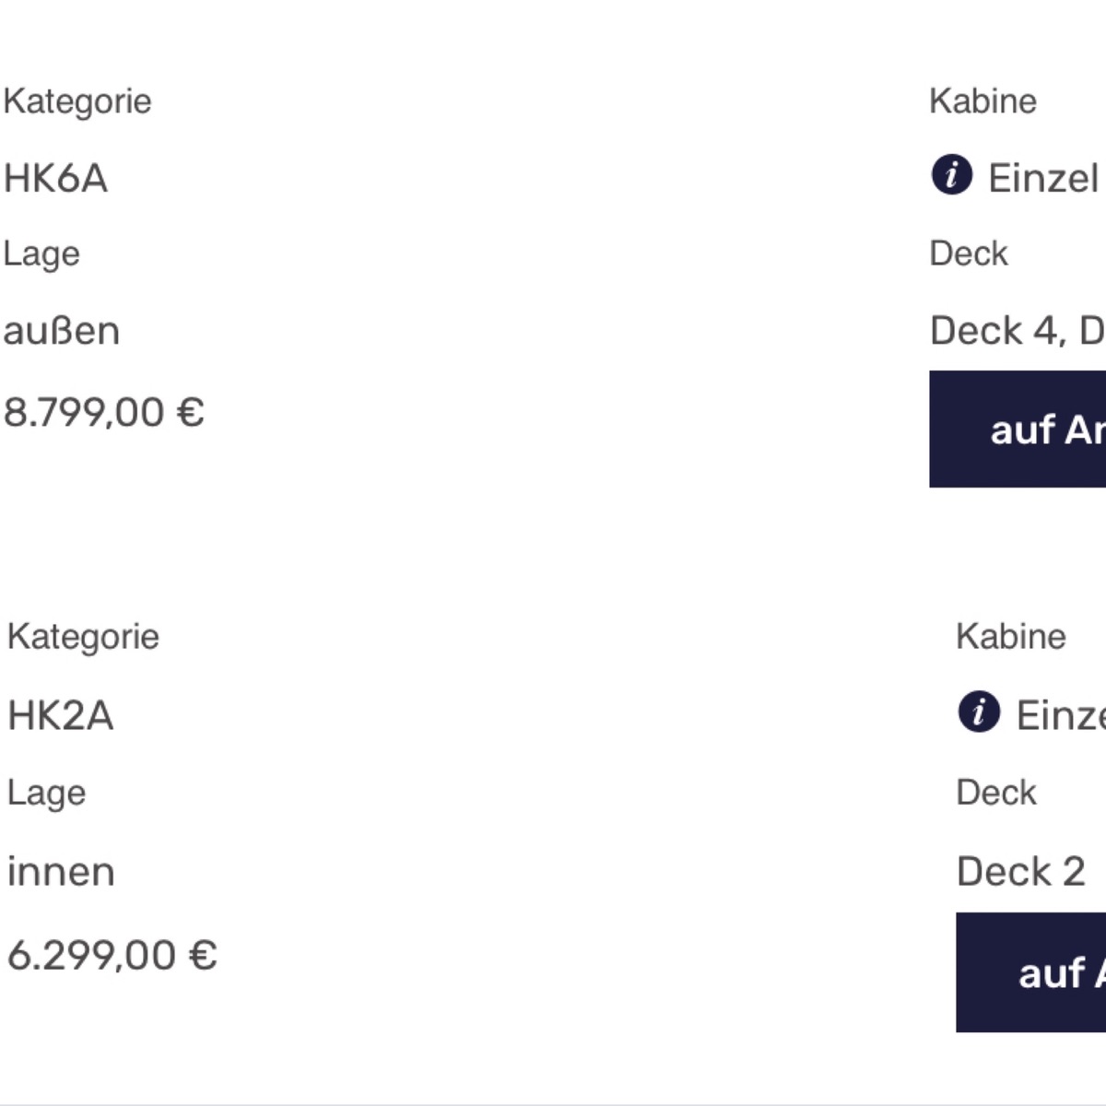Screen dimensions: 1106x1106
Task: Click the Kategorie label above HK2A
Action: pyautogui.click(x=83, y=637)
